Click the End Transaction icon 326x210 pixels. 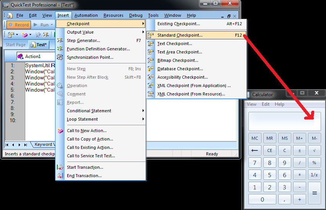coord(60,176)
